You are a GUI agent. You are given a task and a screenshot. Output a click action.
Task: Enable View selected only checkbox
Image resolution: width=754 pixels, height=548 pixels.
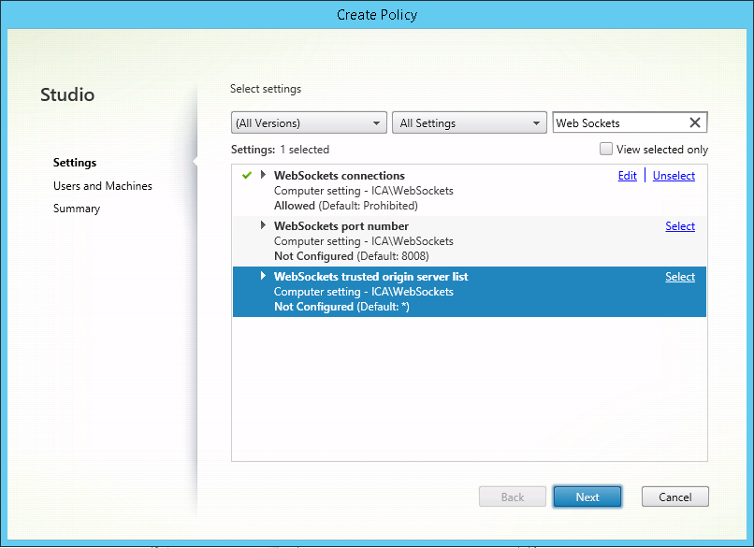coord(606,149)
